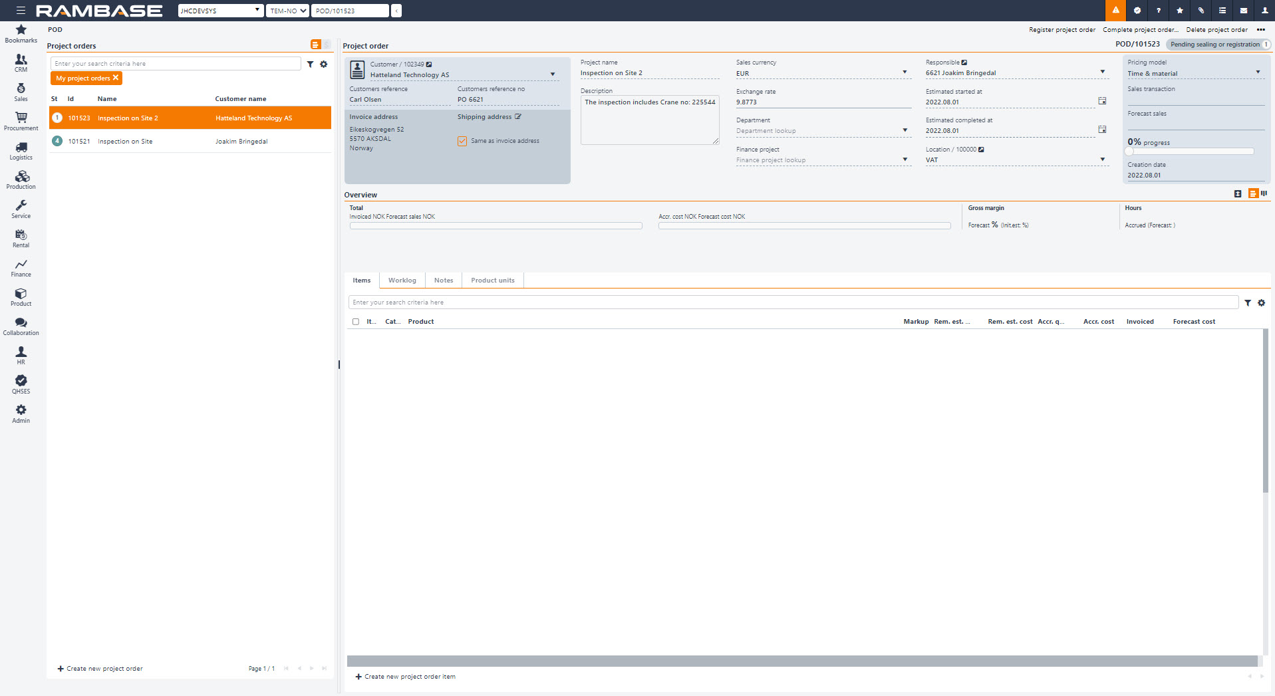Open the list tasks icon in top bar
1275x696 pixels.
pyautogui.click(x=1222, y=11)
